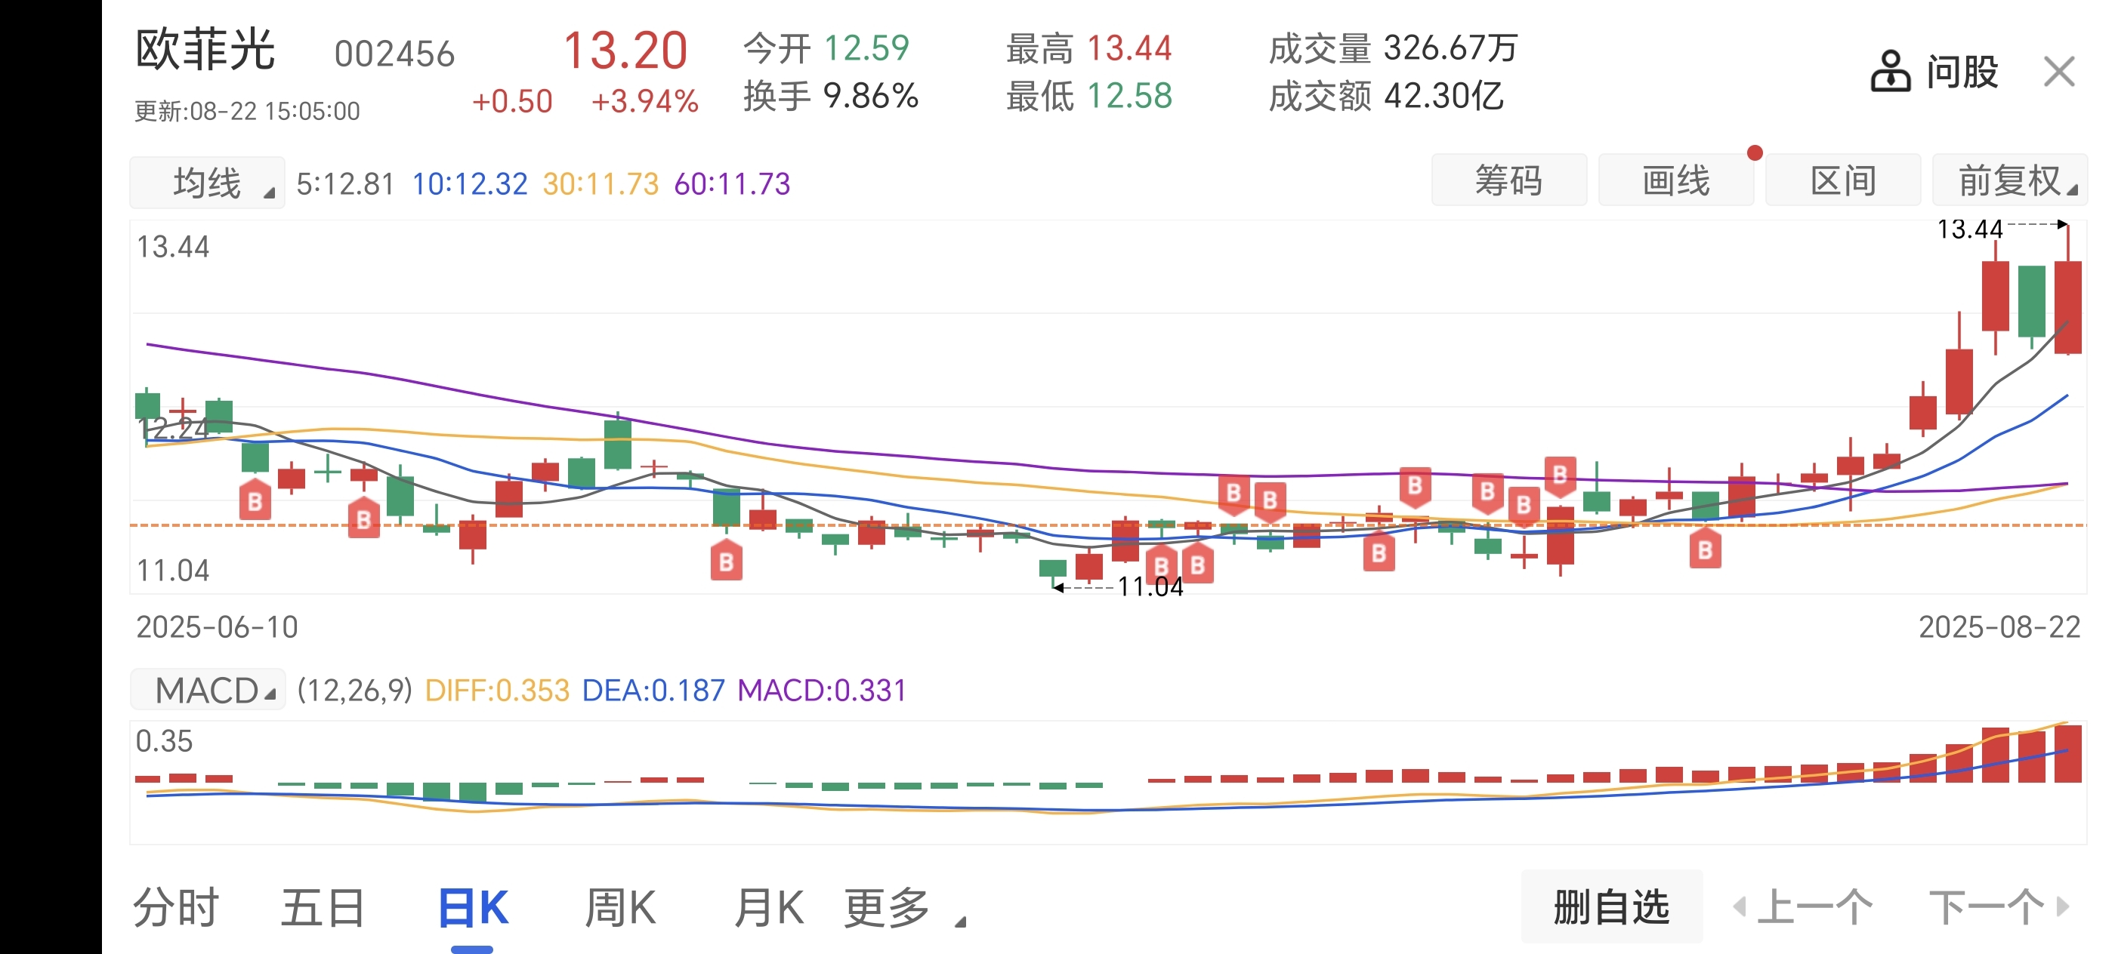The image size is (2115, 954).
Task: Click the latest MACD histogram bar
Action: coord(2067,753)
